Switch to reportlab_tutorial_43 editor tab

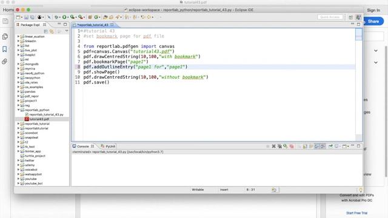tap(93, 25)
